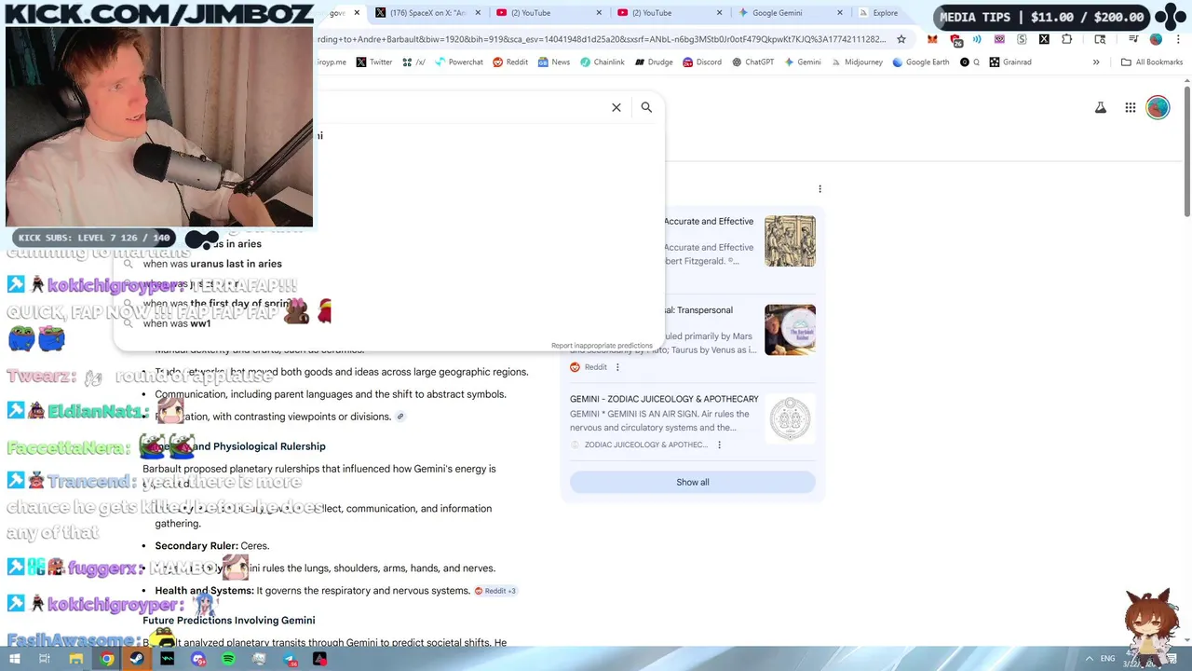Open Telegram from the taskbar
Image resolution: width=1192 pixels, height=671 pixels.
tap(290, 659)
